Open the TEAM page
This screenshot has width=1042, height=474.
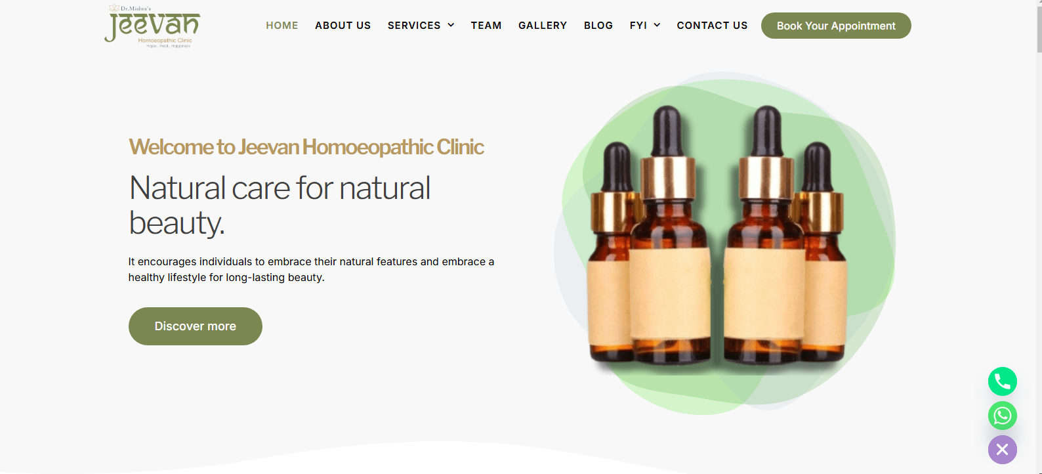(x=486, y=26)
